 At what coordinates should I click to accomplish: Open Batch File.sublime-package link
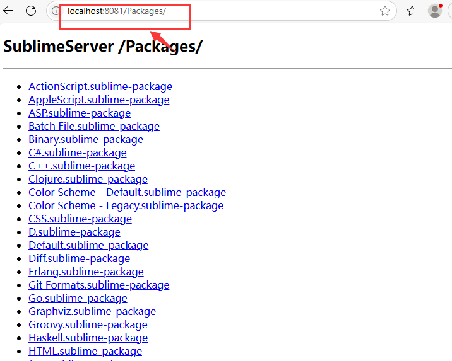[94, 126]
